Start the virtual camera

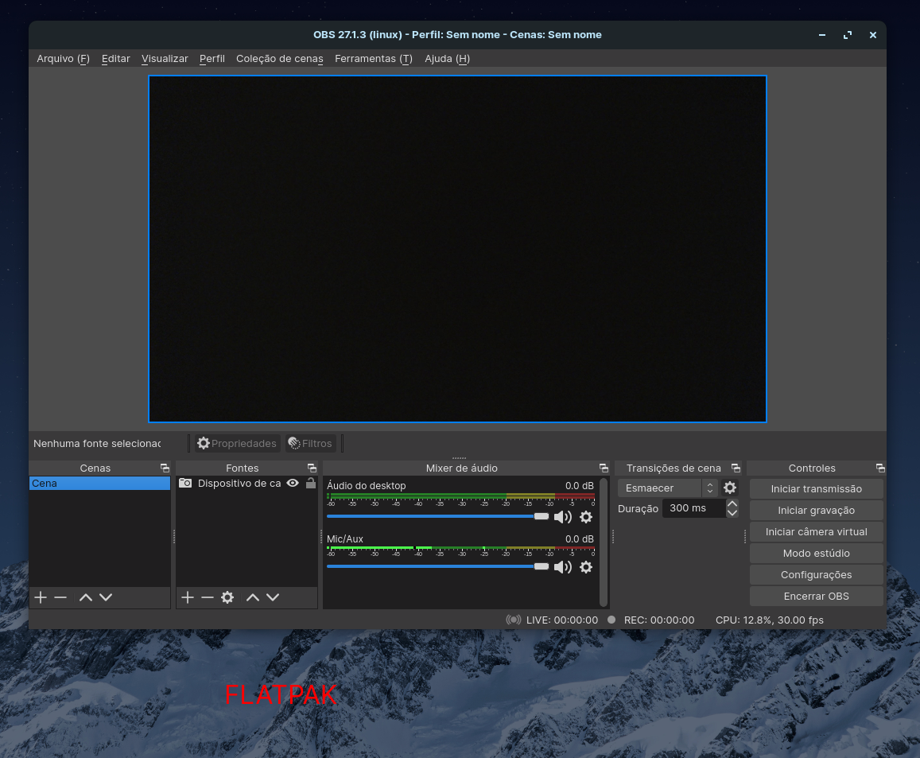pos(816,531)
